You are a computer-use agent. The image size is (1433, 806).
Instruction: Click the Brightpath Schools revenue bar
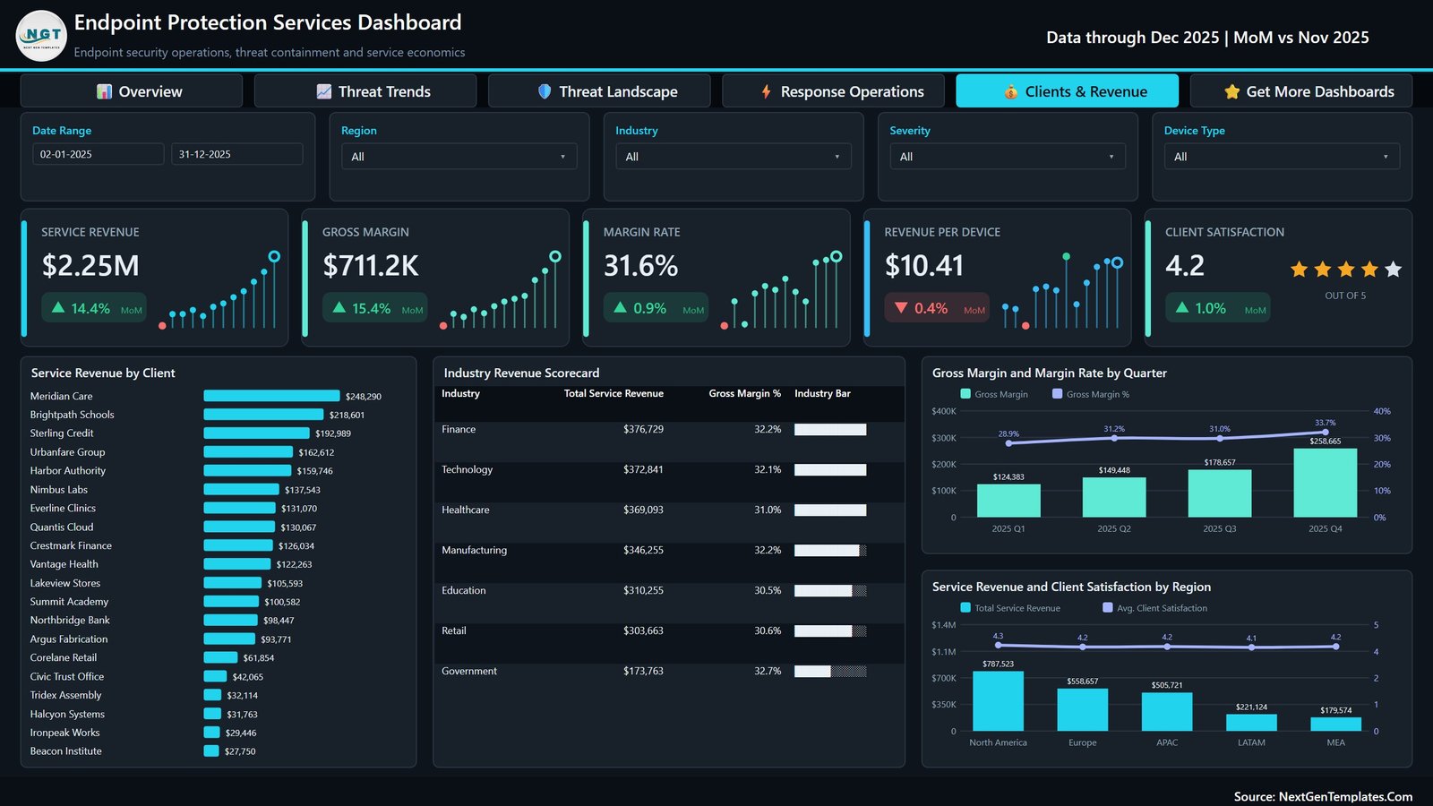[263, 415]
